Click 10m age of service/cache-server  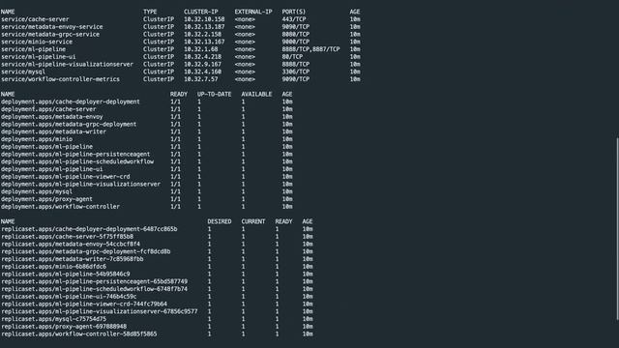(355, 19)
